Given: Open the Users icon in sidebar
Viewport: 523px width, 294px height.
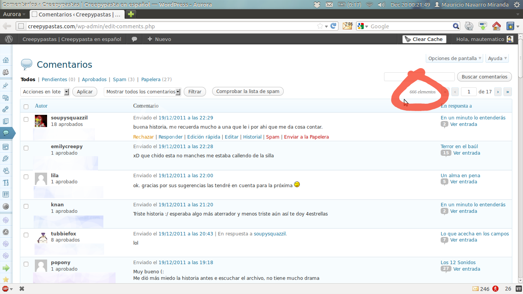Looking at the screenshot, I should point(6,170).
